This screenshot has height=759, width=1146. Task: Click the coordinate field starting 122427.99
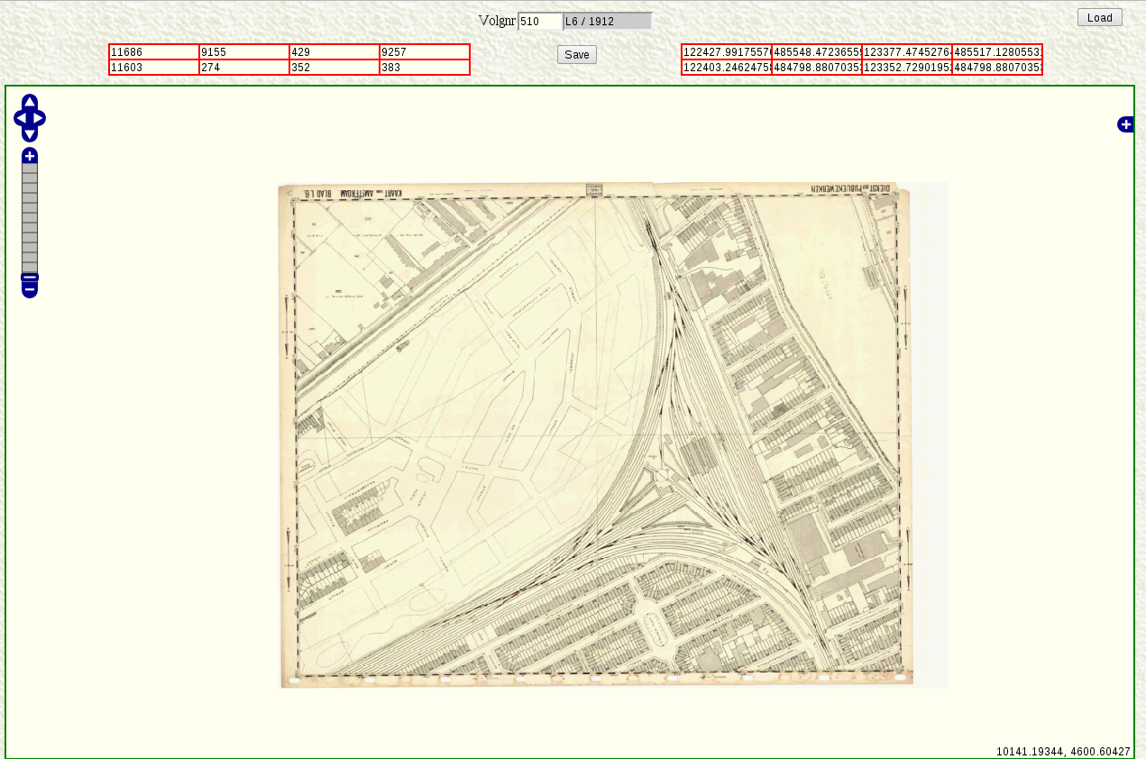(x=727, y=51)
